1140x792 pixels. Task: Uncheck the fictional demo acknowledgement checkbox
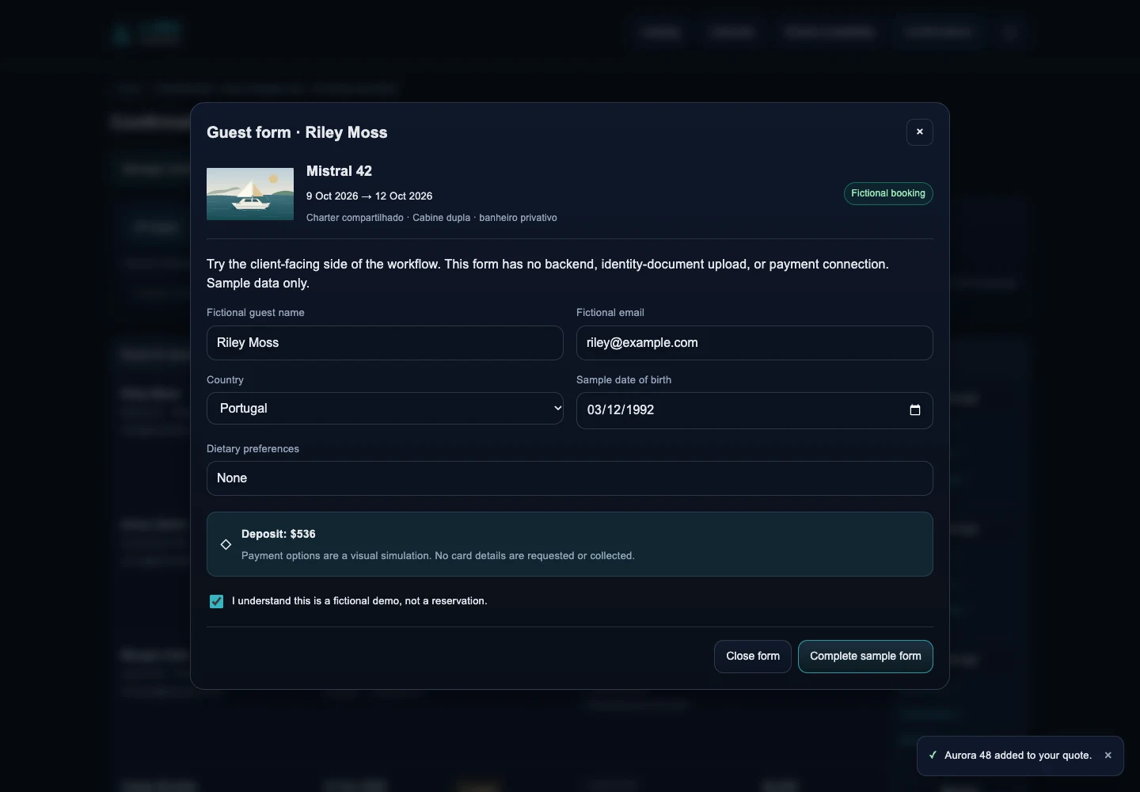coord(216,601)
